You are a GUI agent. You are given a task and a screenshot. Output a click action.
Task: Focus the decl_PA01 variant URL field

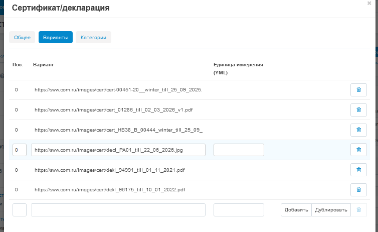click(x=118, y=150)
